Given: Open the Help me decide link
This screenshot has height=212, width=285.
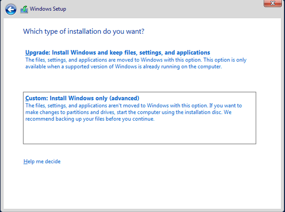Looking at the screenshot, I should coord(42,161).
